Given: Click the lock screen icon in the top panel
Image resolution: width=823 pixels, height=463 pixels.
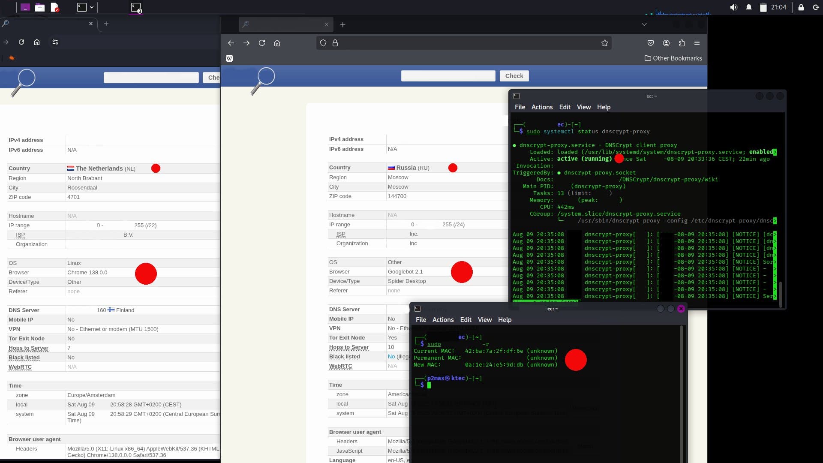Looking at the screenshot, I should pos(801,7).
